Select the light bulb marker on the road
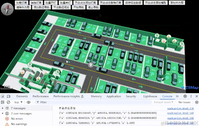Image resolution: width=199 pixels, height=126 pixels. click(91, 65)
